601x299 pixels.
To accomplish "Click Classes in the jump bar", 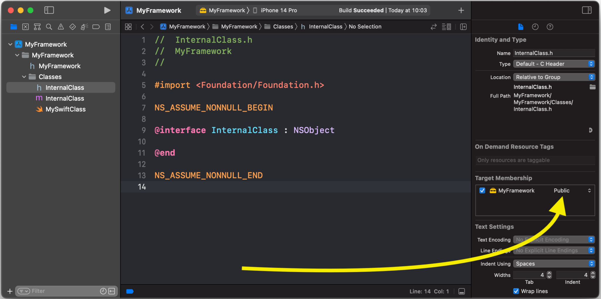I will click(x=283, y=26).
